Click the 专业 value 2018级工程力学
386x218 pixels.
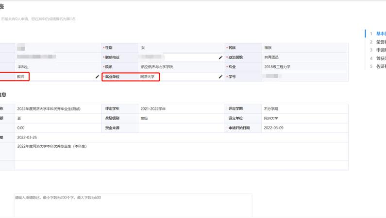277,67
